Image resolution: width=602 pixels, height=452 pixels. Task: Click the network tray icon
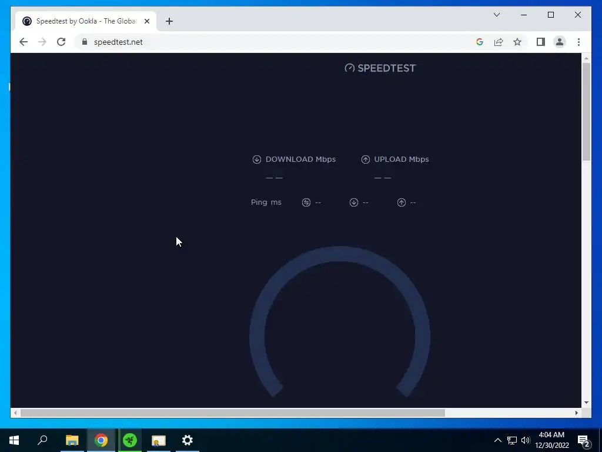(512, 440)
